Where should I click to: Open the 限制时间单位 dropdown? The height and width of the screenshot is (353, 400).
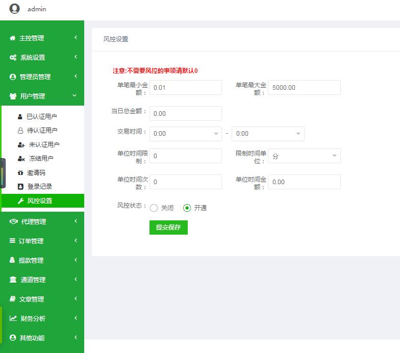(304, 156)
